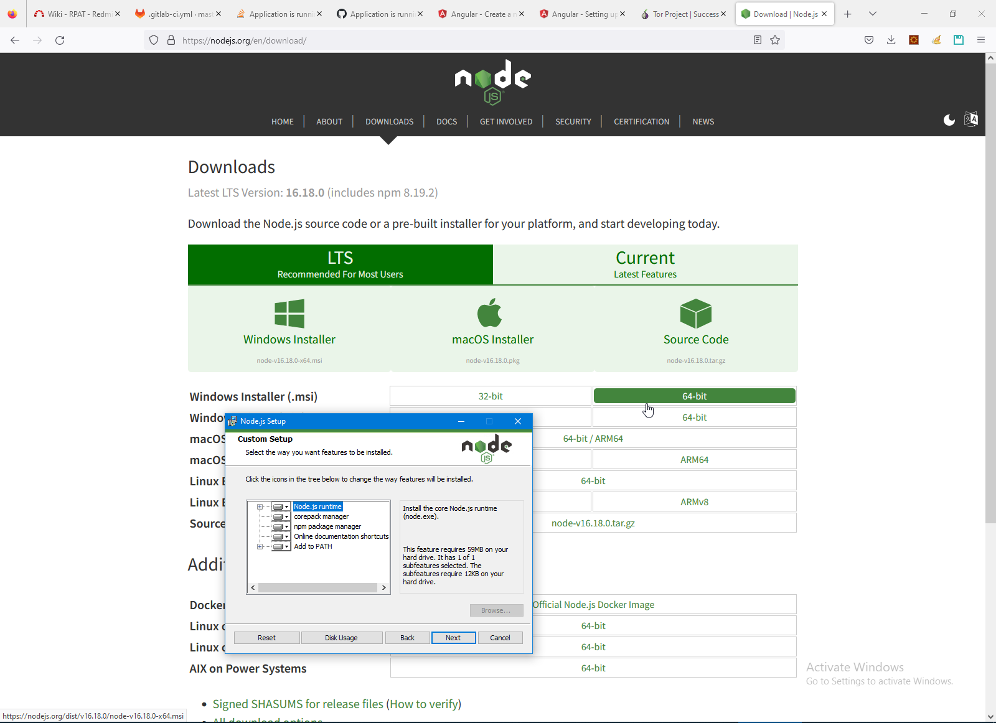Viewport: 996px width, 723px height.
Task: Click the macOS Installer apple icon
Action: pyautogui.click(x=490, y=312)
